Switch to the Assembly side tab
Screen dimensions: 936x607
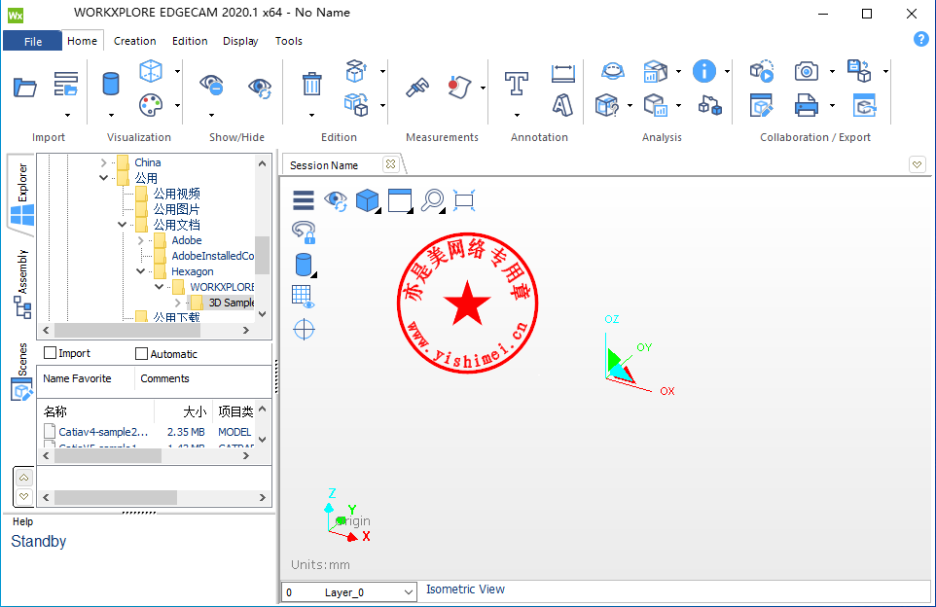click(x=22, y=283)
